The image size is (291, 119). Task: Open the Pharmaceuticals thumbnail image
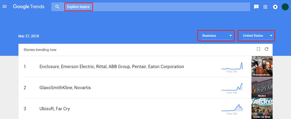click(x=262, y=66)
